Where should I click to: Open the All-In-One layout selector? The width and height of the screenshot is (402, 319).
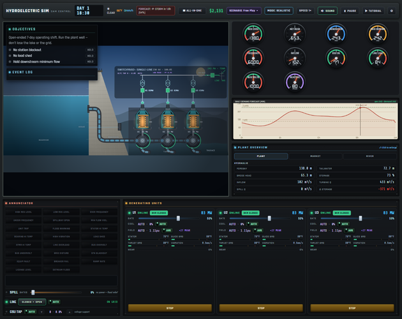[192, 11]
